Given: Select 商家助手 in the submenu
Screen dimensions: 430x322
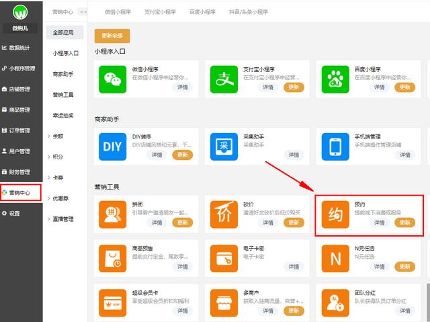Looking at the screenshot, I should 64,74.
